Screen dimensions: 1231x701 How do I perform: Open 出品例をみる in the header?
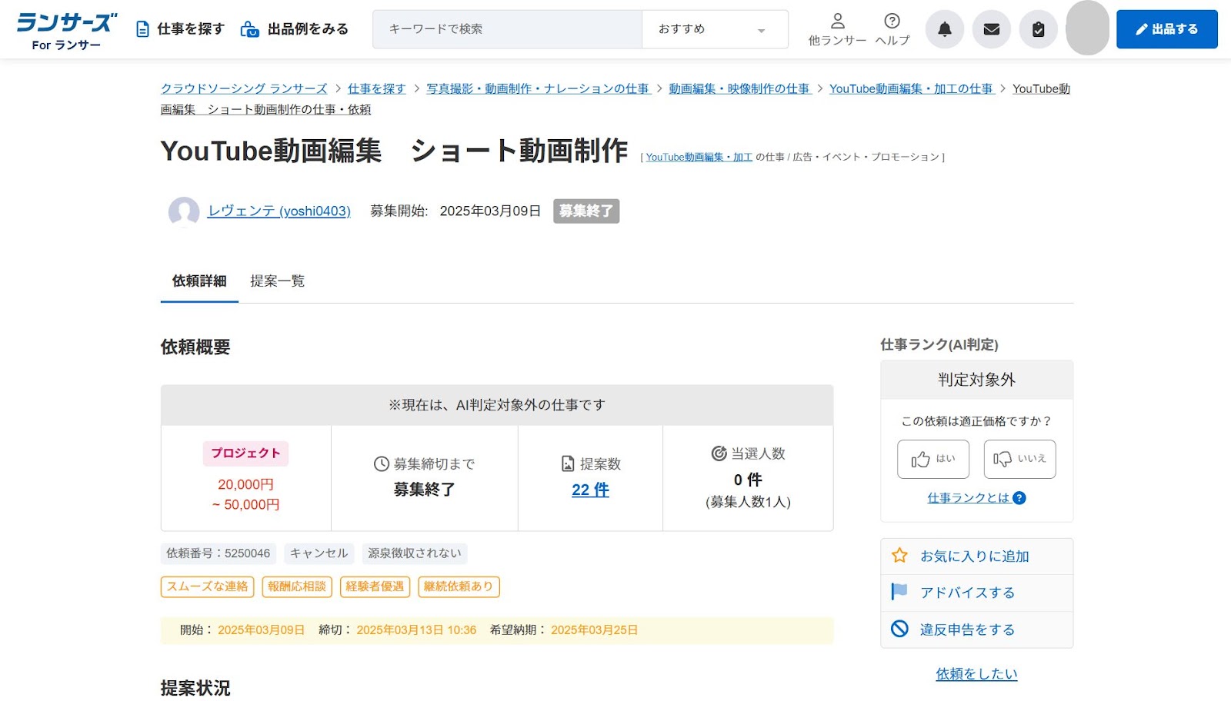tap(294, 29)
